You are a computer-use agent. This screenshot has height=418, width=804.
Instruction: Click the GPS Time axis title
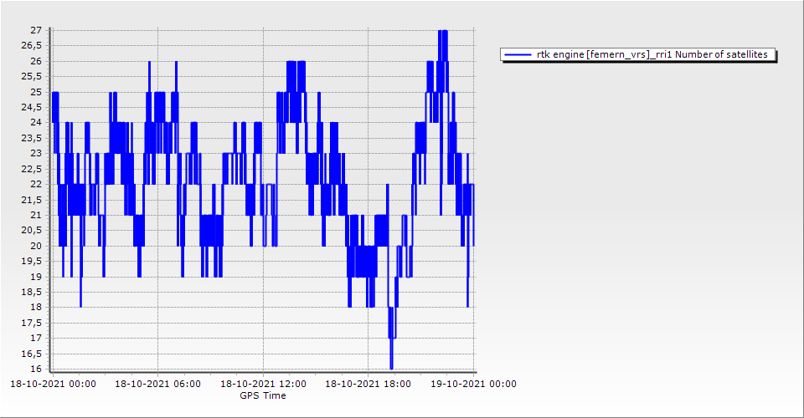coord(262,395)
